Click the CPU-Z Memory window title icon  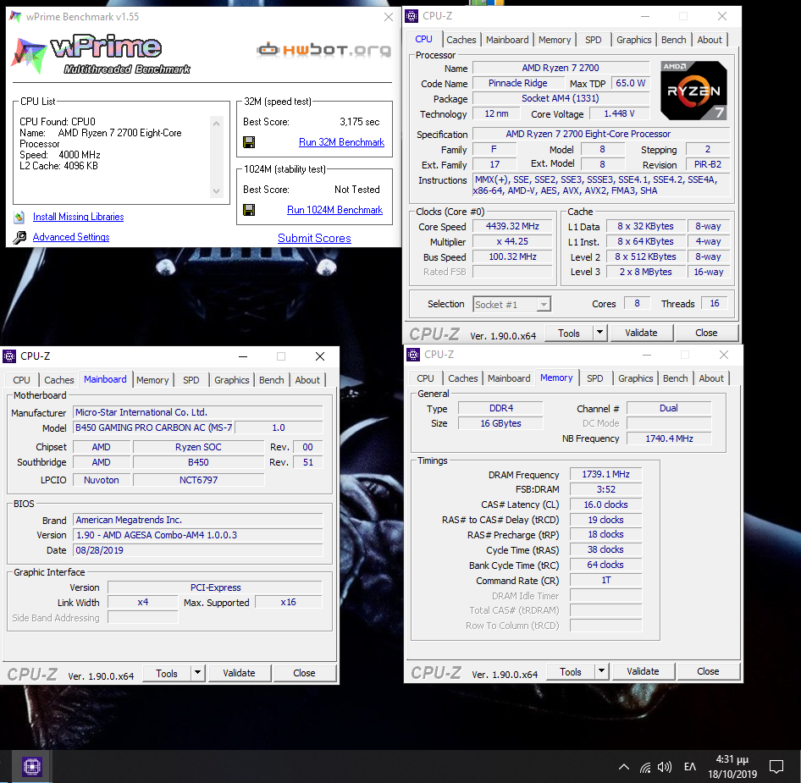(x=412, y=355)
